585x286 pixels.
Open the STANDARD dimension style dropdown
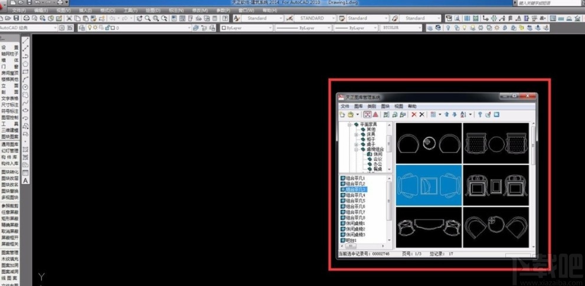click(x=333, y=18)
